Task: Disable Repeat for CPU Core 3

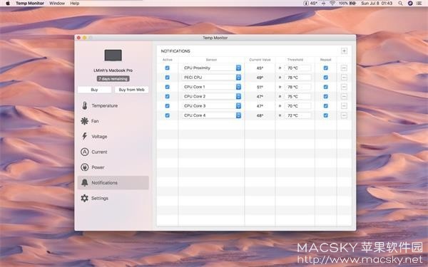Action: (326, 105)
